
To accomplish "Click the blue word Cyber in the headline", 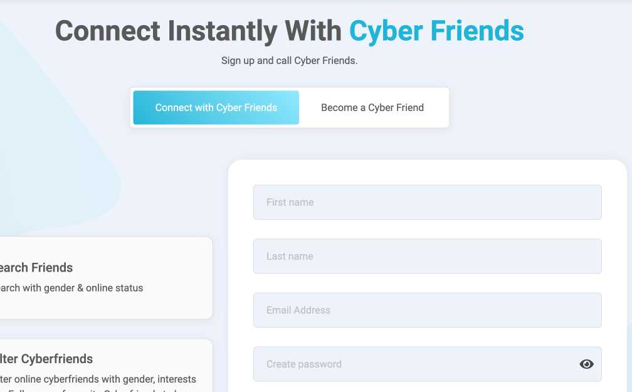I will (386, 31).
